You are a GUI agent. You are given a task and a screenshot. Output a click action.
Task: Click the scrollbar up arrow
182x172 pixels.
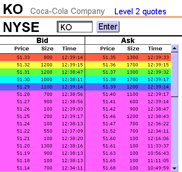click(x=175, y=48)
